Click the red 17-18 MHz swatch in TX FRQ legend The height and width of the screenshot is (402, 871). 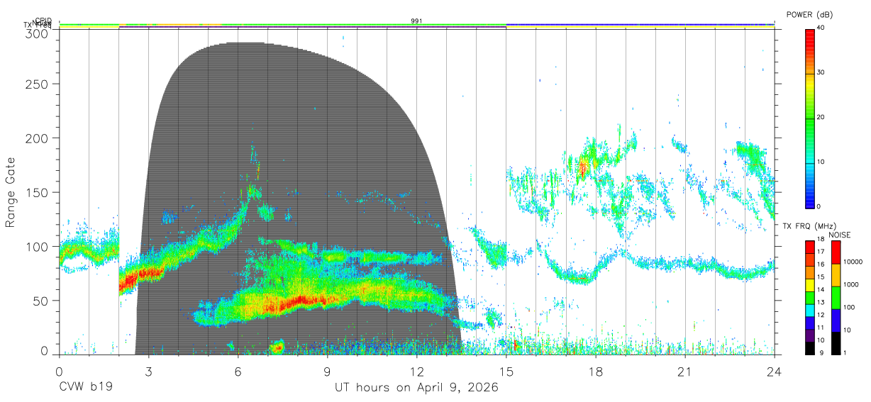click(x=810, y=247)
